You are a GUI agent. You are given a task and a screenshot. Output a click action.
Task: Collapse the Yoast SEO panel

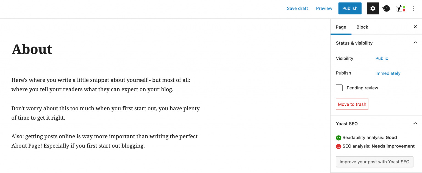pos(415,123)
